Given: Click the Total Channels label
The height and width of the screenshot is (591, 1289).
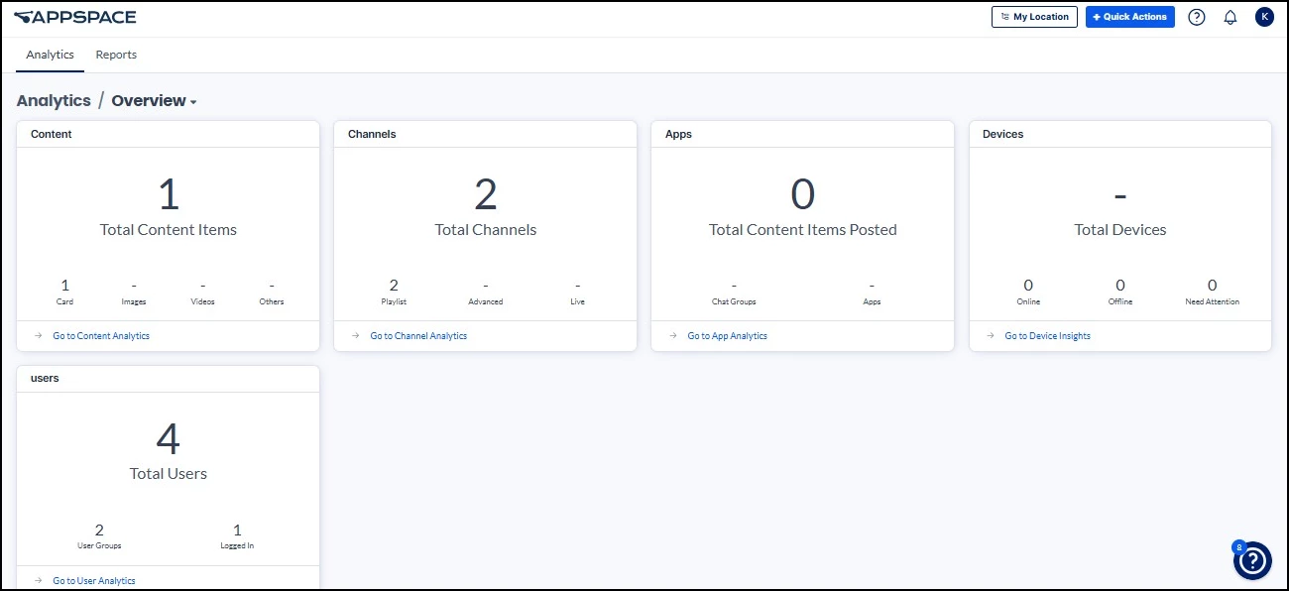Looking at the screenshot, I should click(x=486, y=230).
